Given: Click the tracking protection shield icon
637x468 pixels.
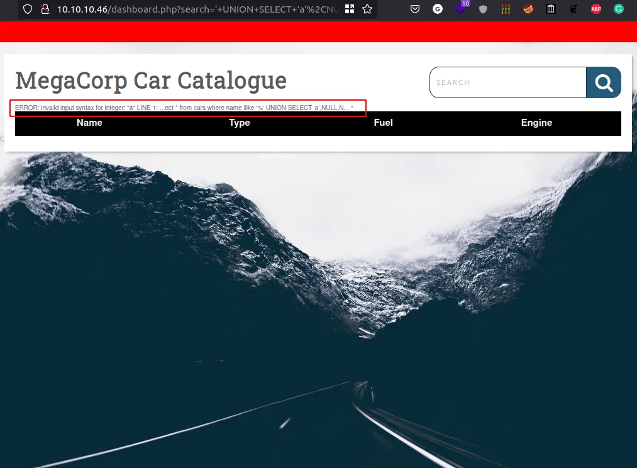Looking at the screenshot, I should click(28, 9).
